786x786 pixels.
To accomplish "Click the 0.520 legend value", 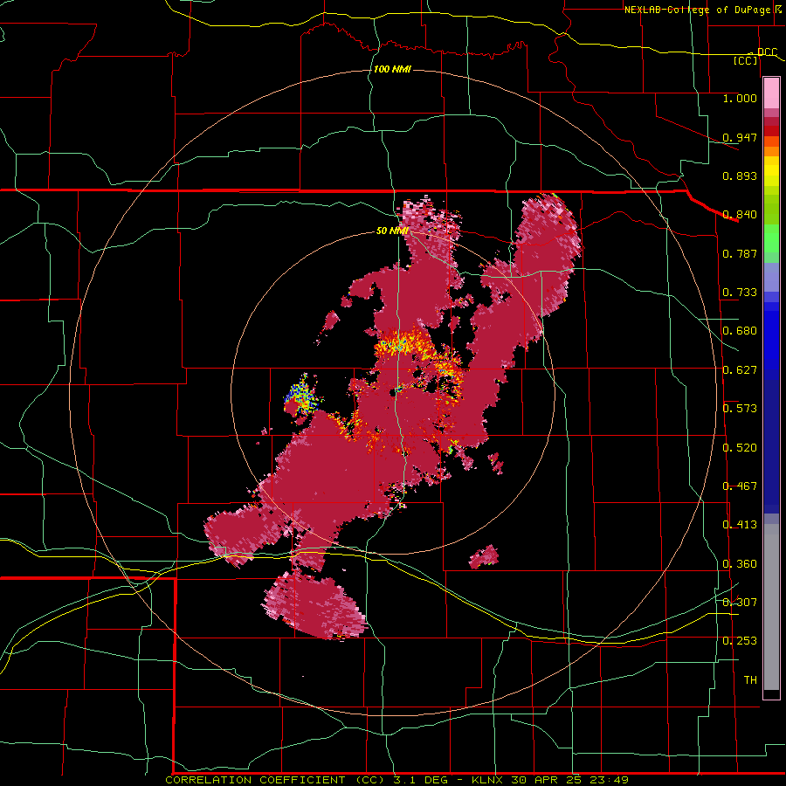I will [740, 448].
